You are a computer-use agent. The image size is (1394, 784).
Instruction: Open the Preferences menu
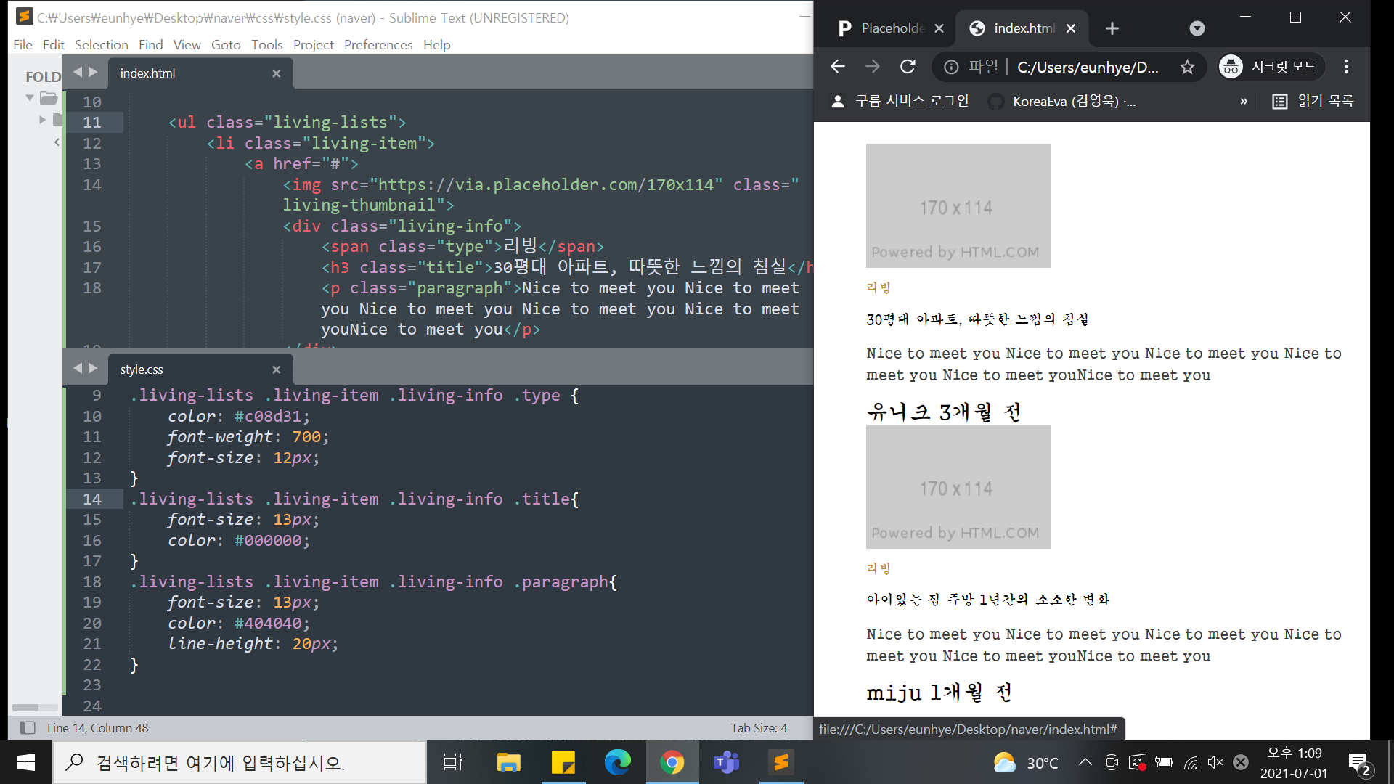coord(378,44)
